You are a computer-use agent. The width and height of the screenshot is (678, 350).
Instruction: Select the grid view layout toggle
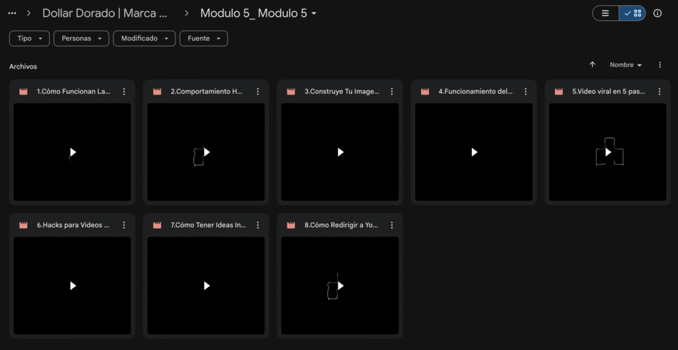(632, 13)
